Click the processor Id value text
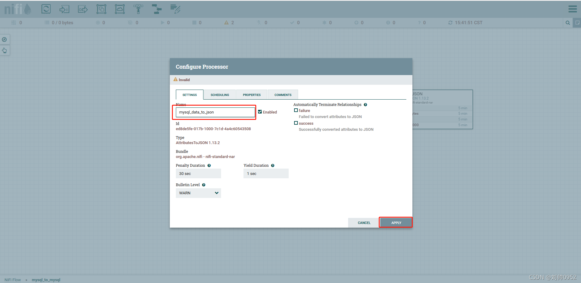The width and height of the screenshot is (581, 283). [213, 129]
